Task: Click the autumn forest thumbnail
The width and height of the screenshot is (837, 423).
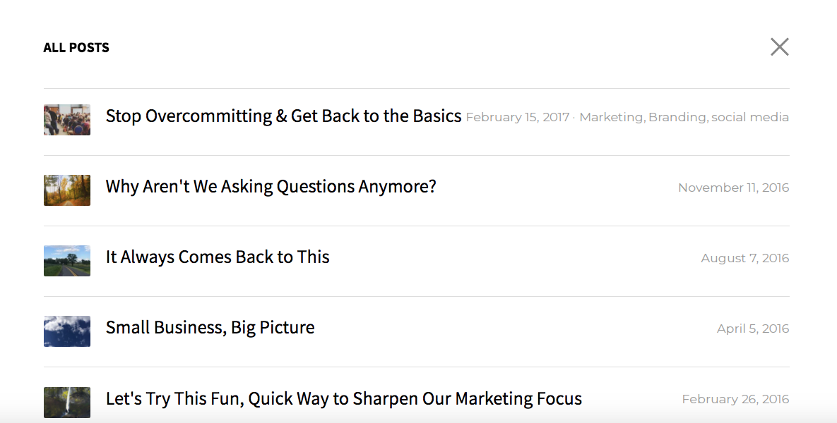Action: point(66,190)
